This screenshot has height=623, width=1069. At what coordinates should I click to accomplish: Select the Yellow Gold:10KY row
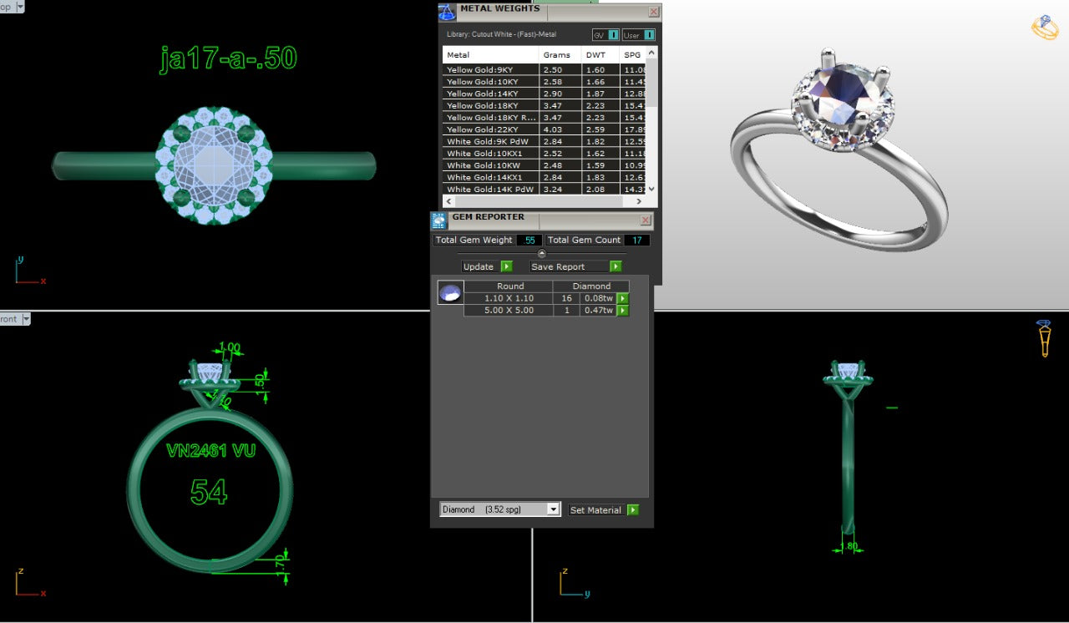click(545, 82)
